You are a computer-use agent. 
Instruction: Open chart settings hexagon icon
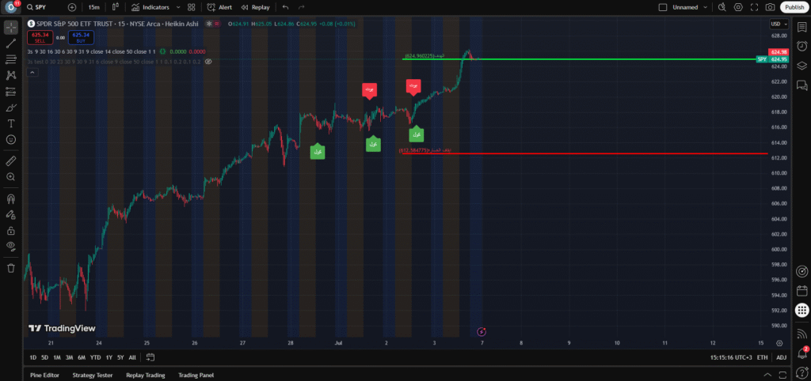(739, 7)
